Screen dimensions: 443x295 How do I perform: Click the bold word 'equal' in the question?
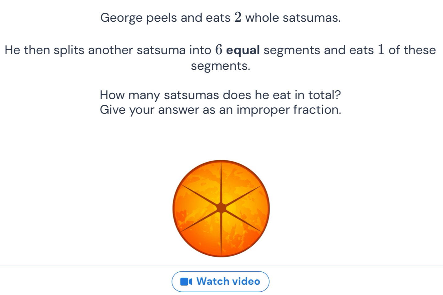(x=243, y=50)
